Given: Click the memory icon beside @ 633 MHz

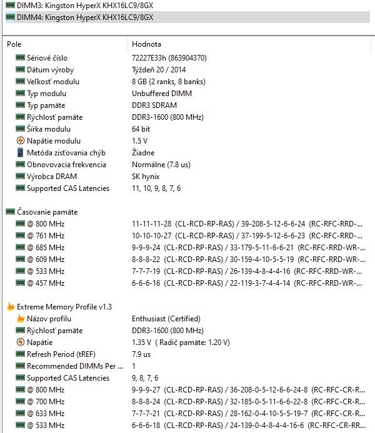Looking at the screenshot, I should click(x=20, y=413).
